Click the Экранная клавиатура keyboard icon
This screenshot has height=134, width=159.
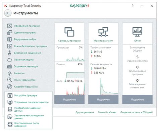[10, 66]
